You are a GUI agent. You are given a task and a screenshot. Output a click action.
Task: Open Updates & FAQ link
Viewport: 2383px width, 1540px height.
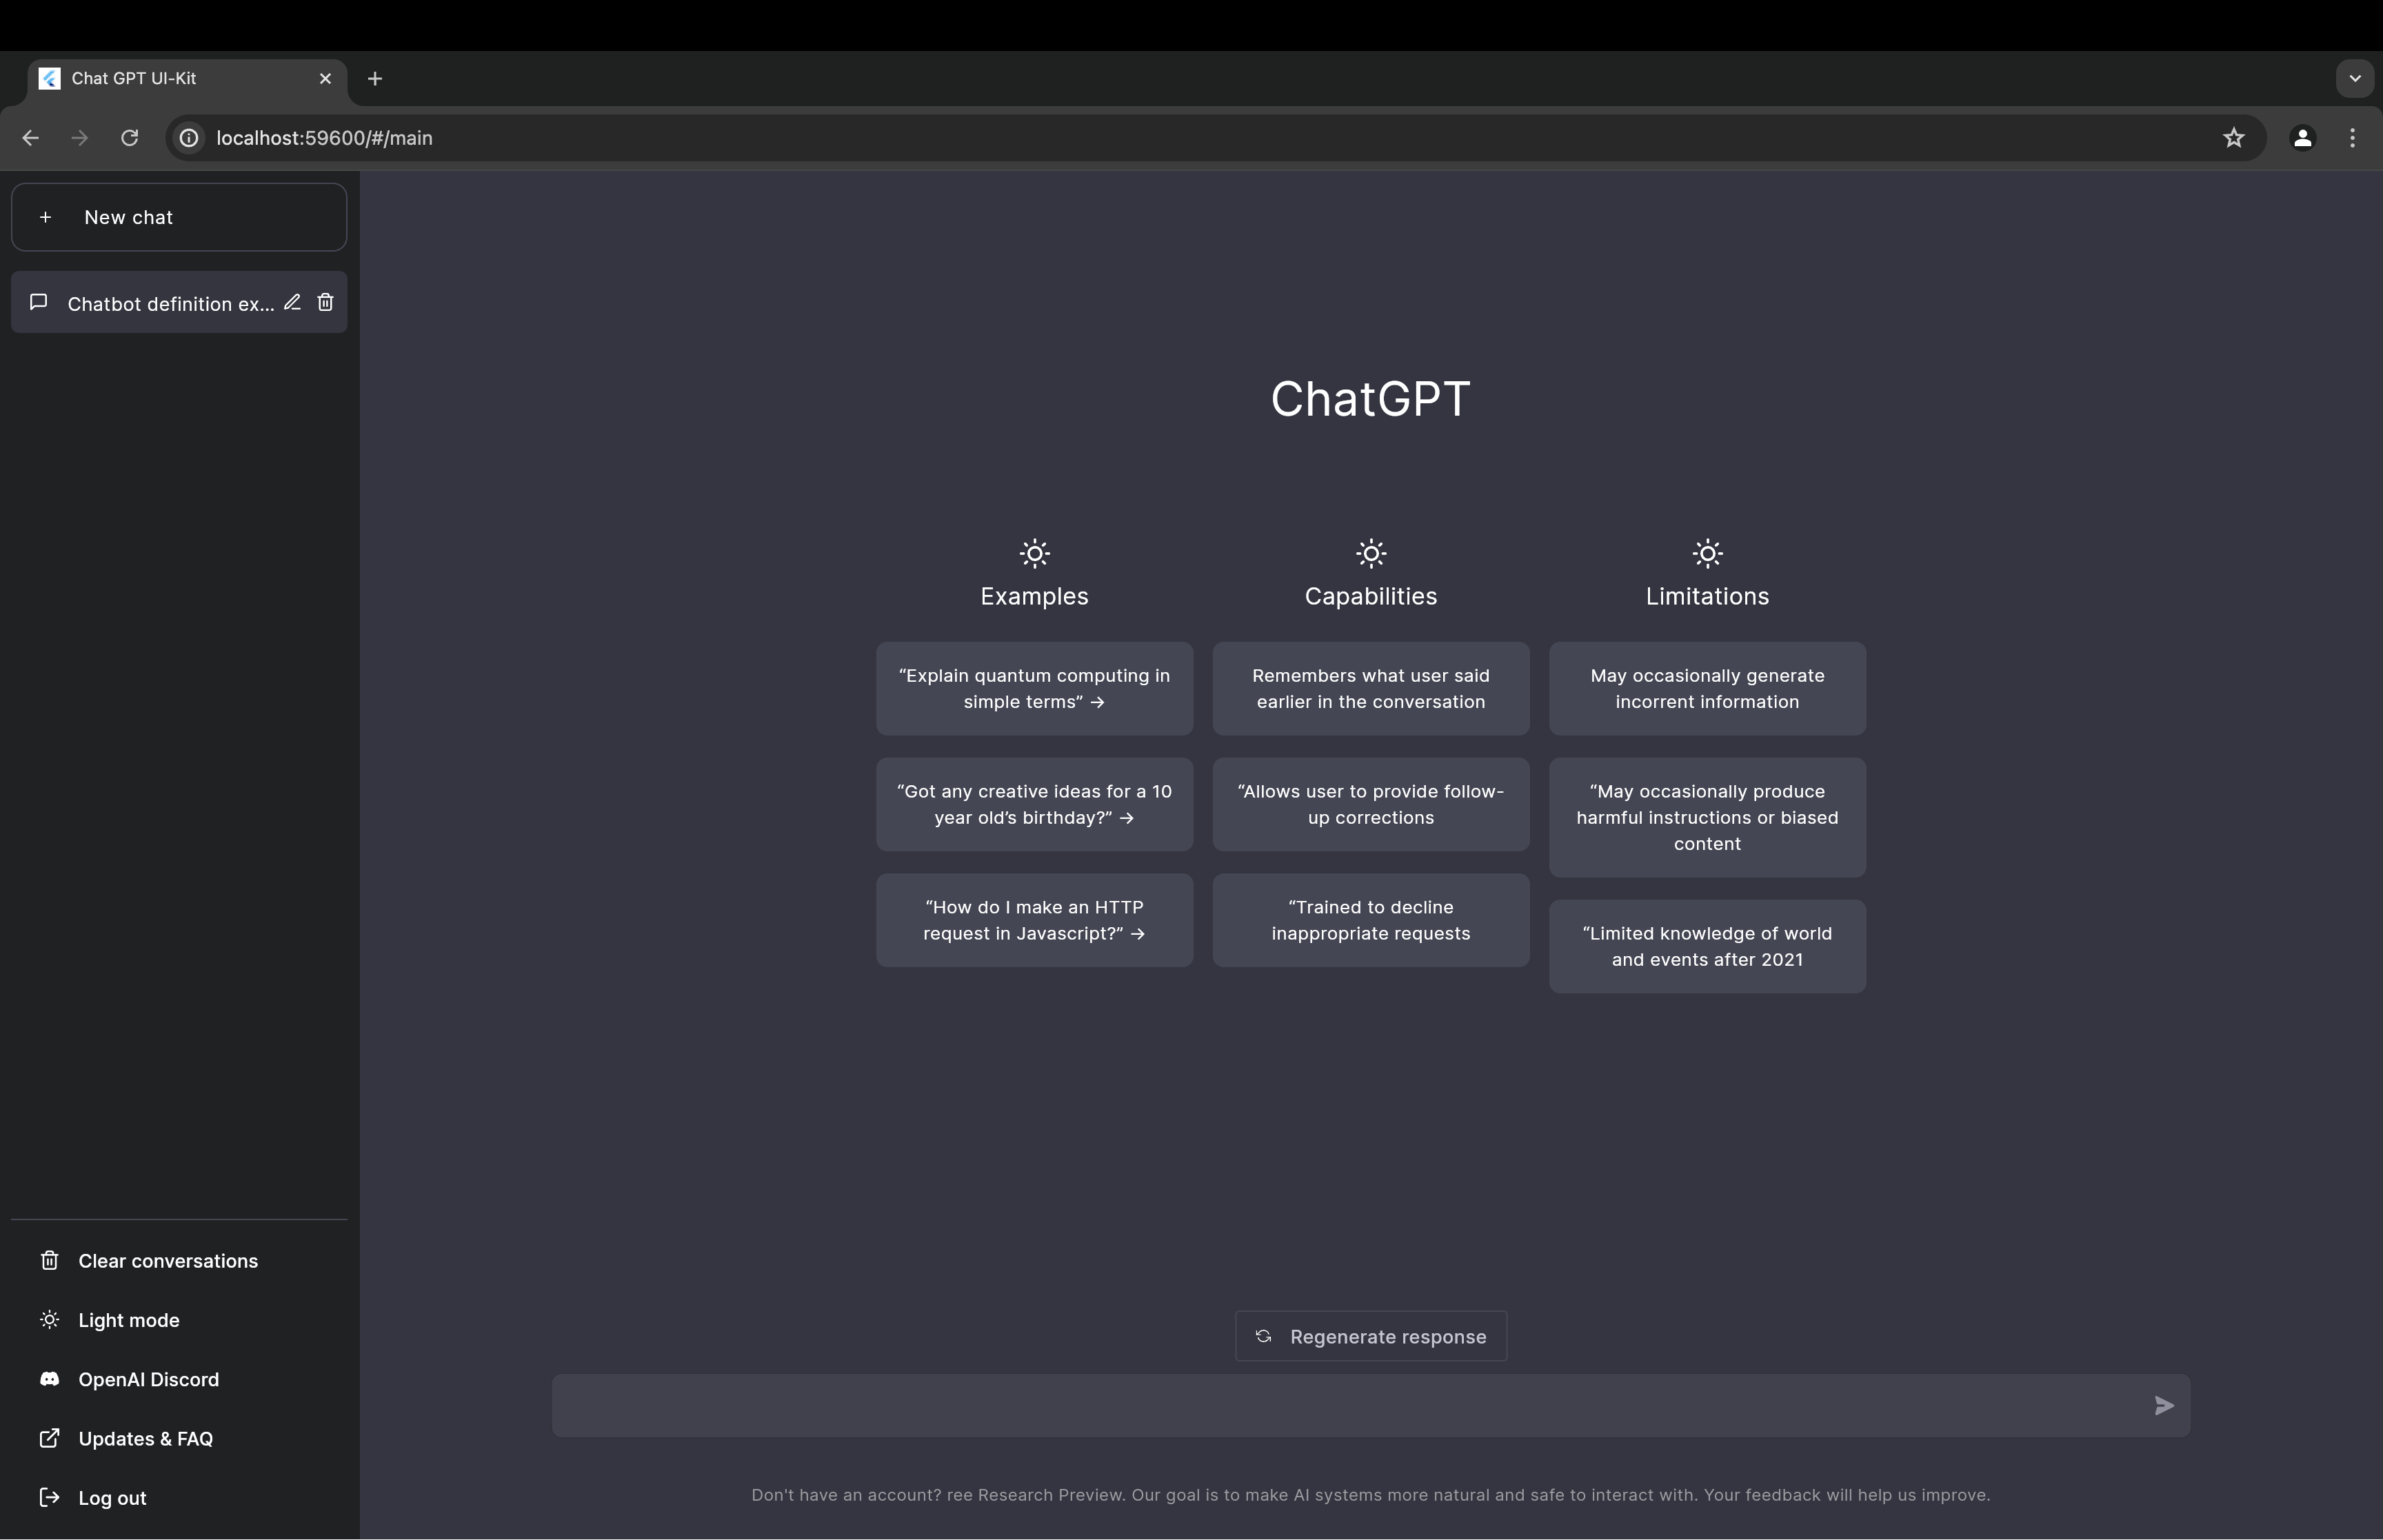(x=145, y=1438)
